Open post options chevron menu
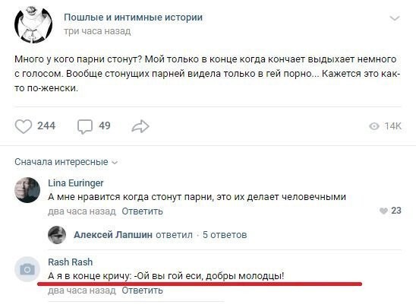 [x=395, y=18]
